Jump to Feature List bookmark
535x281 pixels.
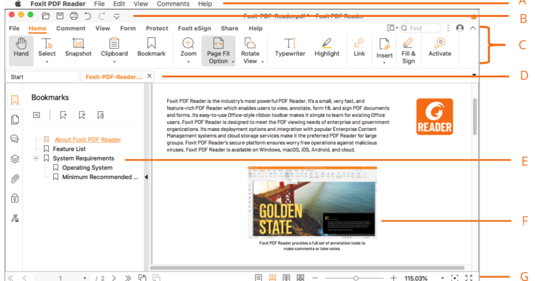69,149
